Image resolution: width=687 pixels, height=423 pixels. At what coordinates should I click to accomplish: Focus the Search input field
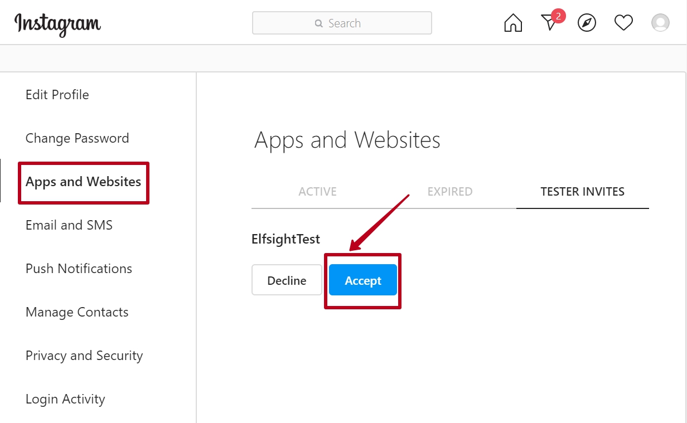point(342,23)
